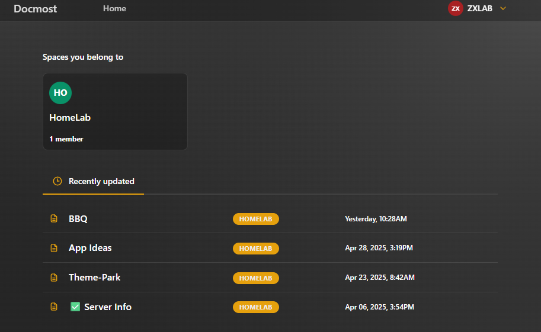The image size is (541, 332).
Task: Open the App Ideas page title
Action: click(90, 249)
